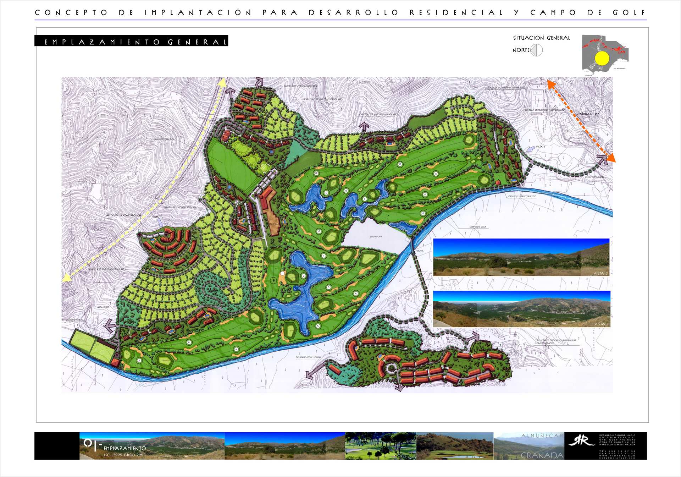The height and width of the screenshot is (477, 681).
Task: Click the orange dashed double arrow on the highway
Action: (581, 121)
